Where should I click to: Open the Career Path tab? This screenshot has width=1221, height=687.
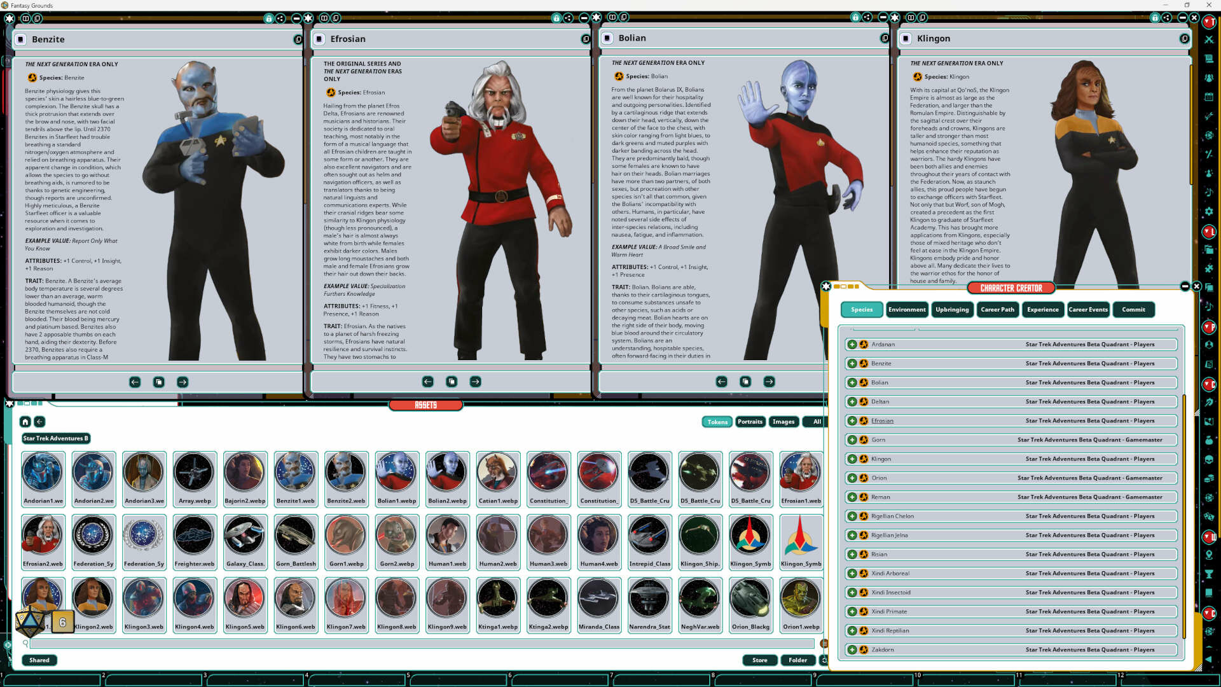[x=997, y=310]
